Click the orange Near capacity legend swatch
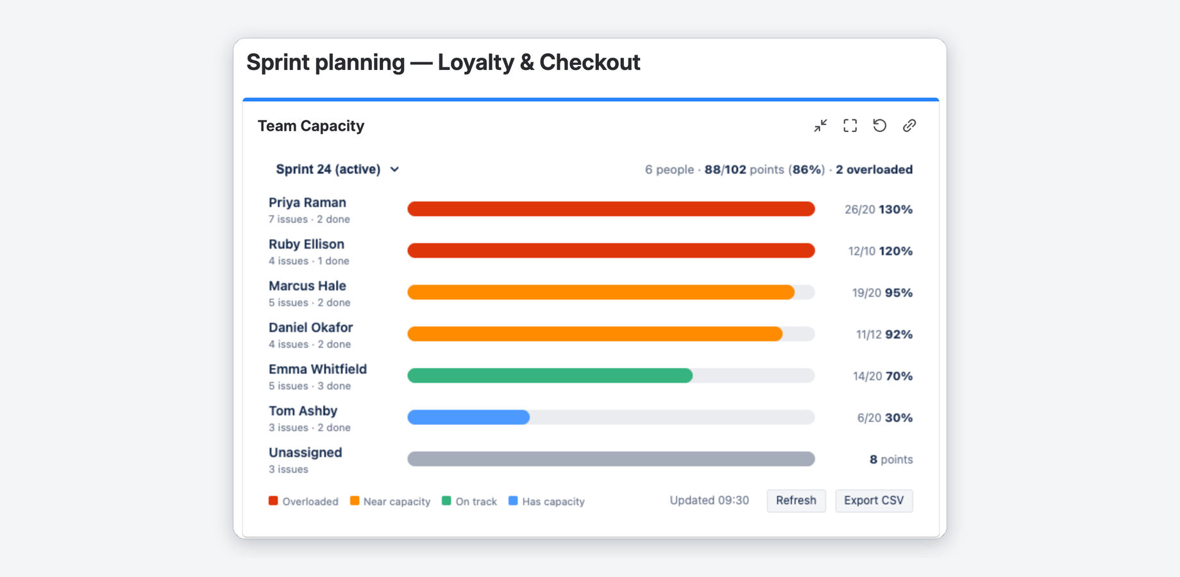 click(355, 501)
